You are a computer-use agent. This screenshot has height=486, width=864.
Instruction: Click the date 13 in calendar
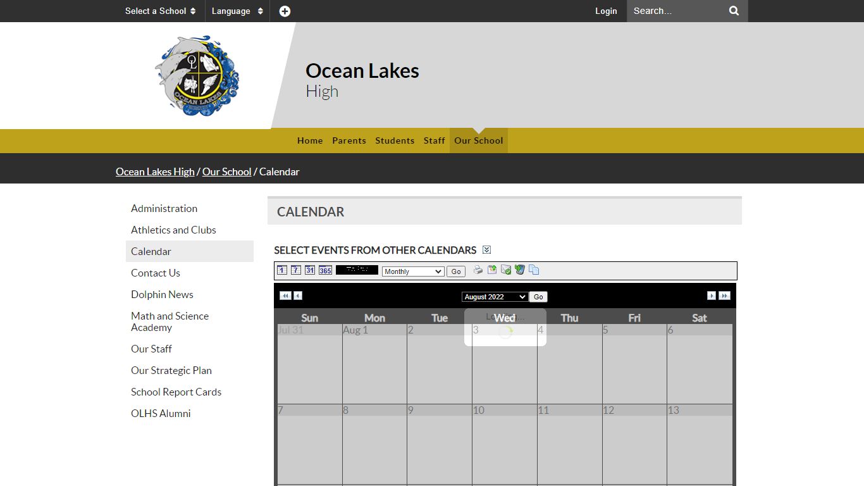point(674,410)
